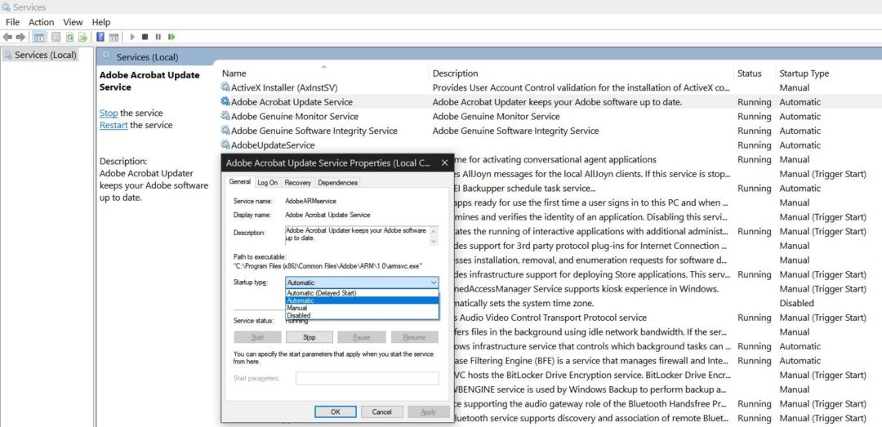Click the Stop button in Properties dialog

(x=310, y=337)
